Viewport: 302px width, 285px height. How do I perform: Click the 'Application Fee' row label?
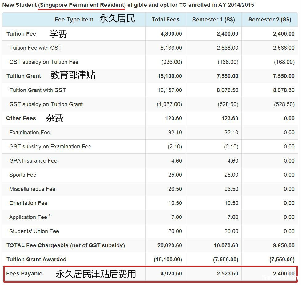(28, 217)
